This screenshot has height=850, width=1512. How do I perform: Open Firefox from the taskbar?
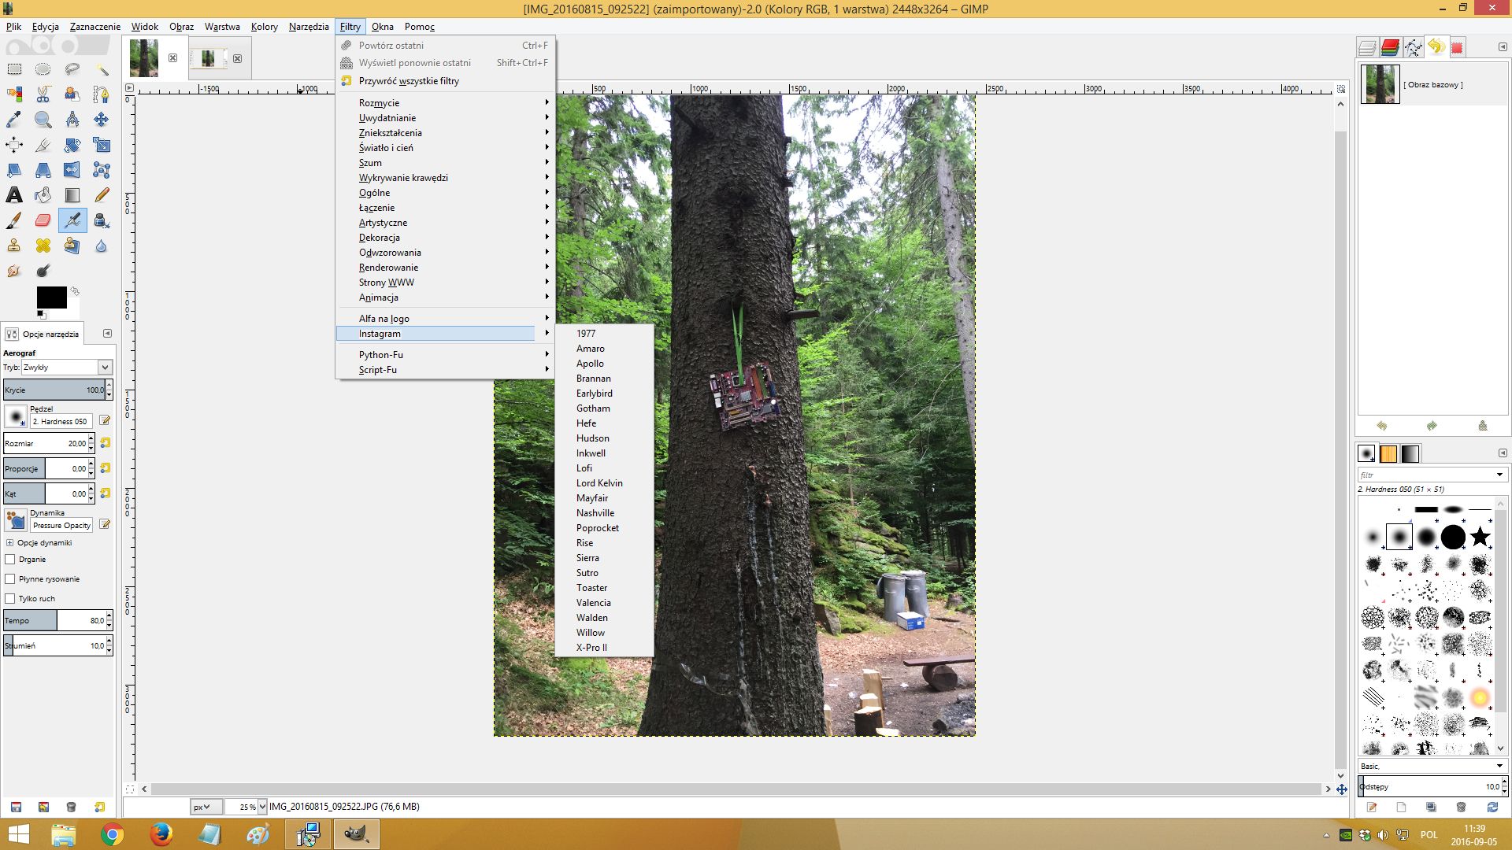tap(161, 834)
